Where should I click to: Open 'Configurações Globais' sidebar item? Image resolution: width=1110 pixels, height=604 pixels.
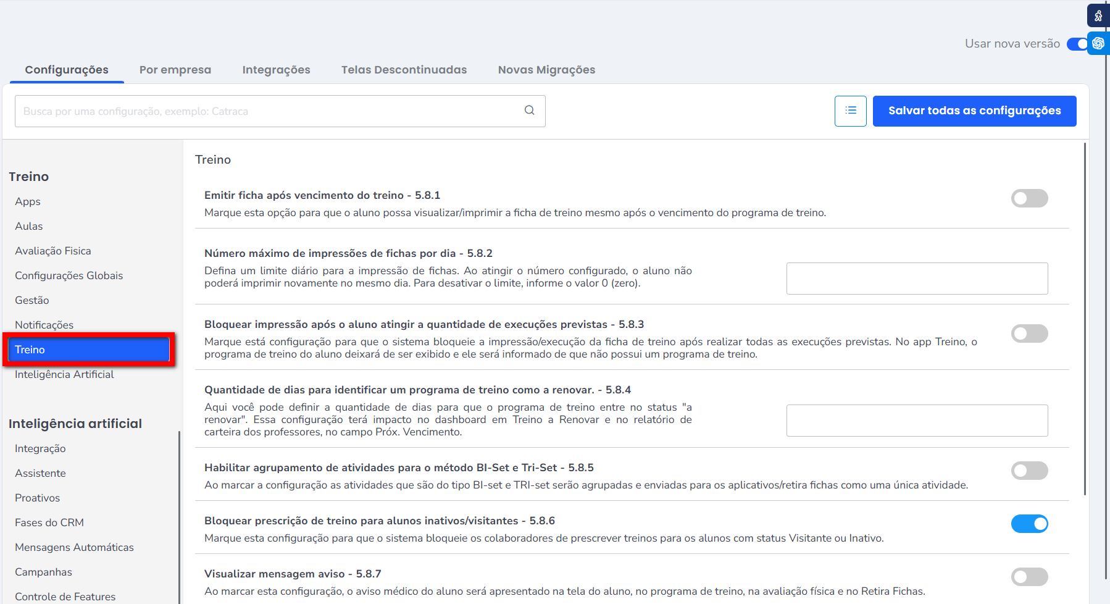pos(69,275)
